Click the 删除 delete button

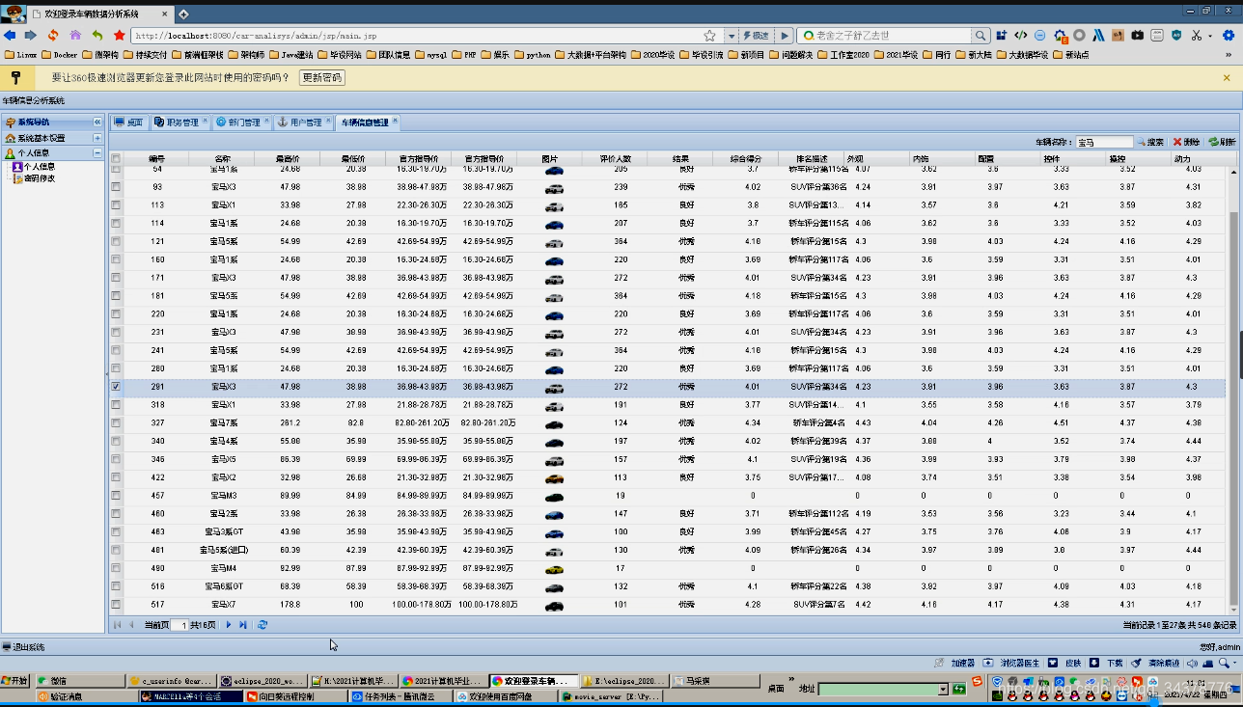point(1187,142)
